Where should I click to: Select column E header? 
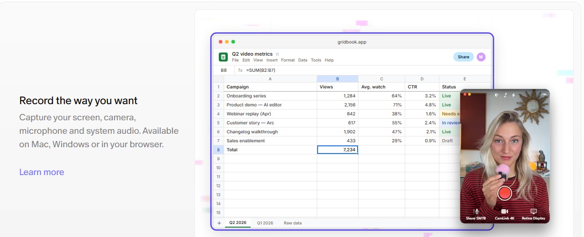465,79
